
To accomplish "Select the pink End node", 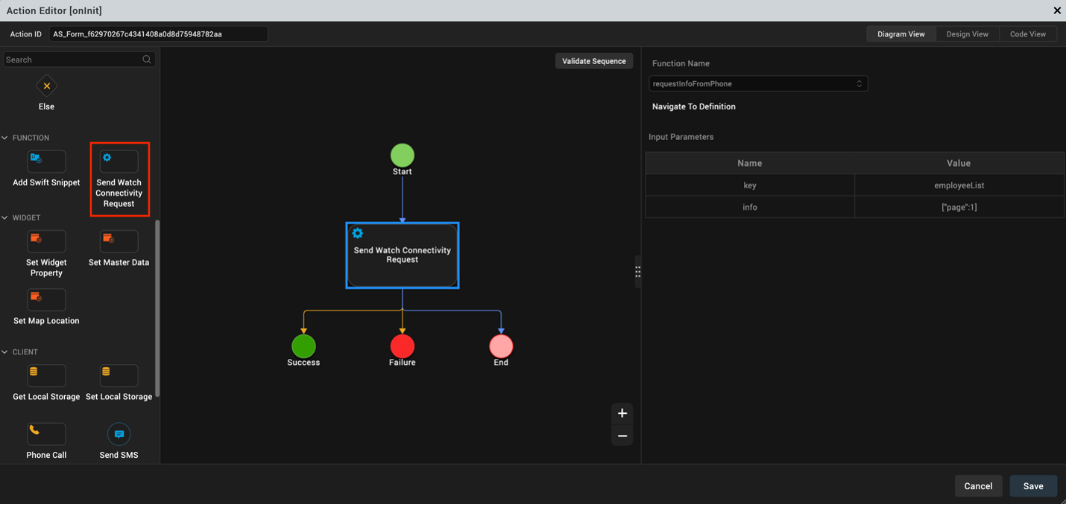I will coord(501,346).
